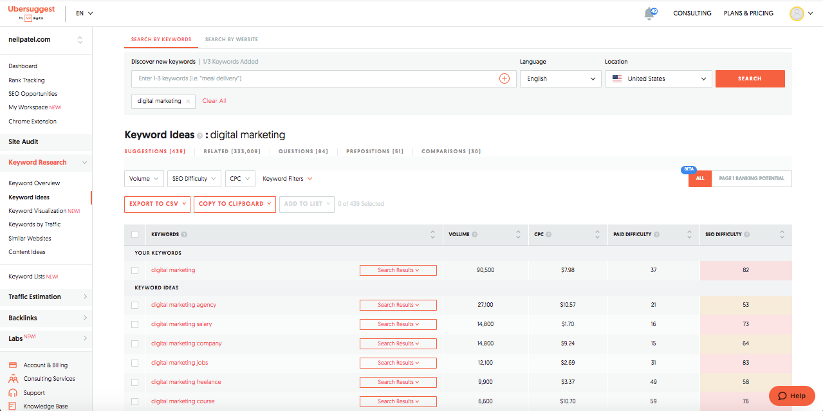The width and height of the screenshot is (823, 411).
Task: Click in the keyword entry field
Action: pyautogui.click(x=315, y=78)
